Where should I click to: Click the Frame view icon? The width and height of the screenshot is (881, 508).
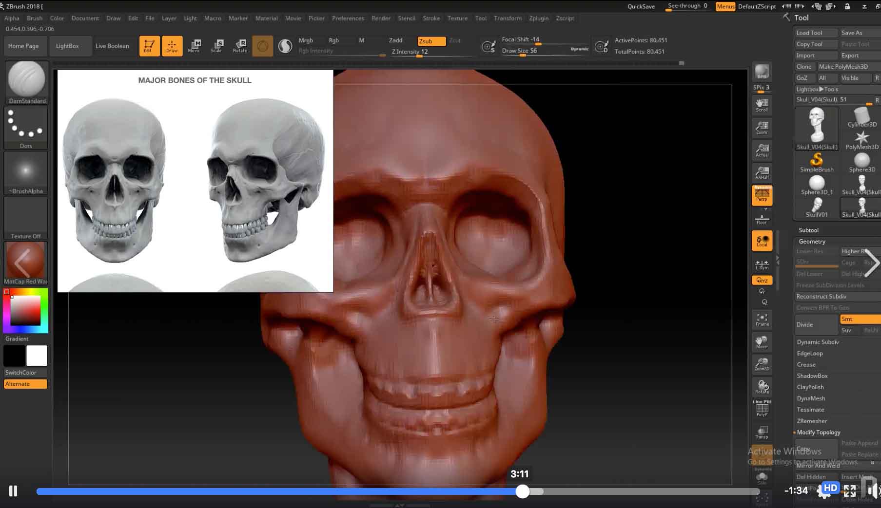[762, 320]
